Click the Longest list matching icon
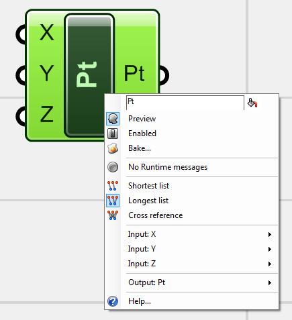The image size is (292, 320). 113,201
